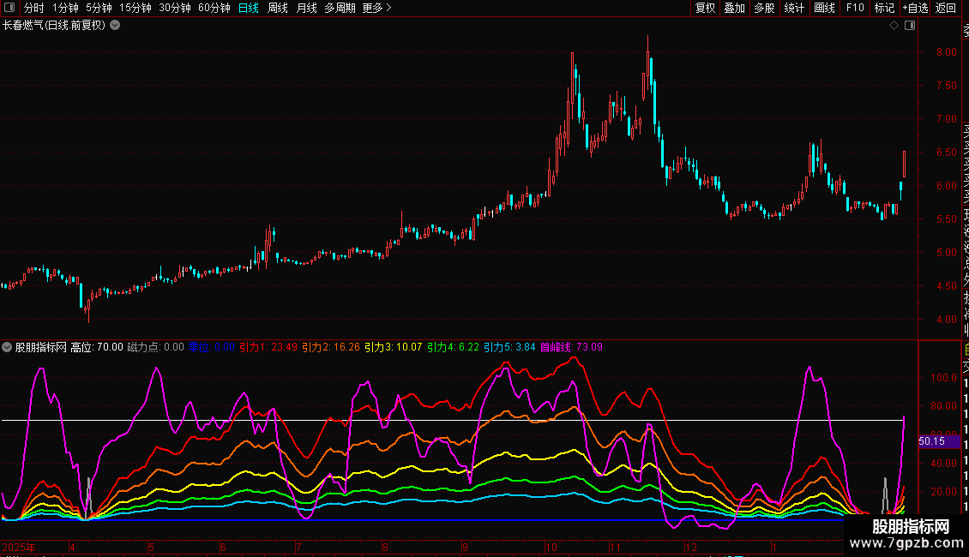Click the month 12 marker on time axis
Screen dimensions: 969x557
[x=691, y=547]
